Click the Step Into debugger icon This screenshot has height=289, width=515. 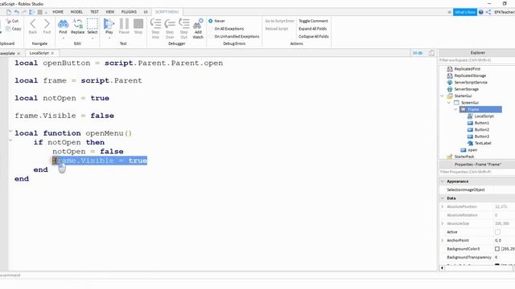pyautogui.click(x=155, y=24)
